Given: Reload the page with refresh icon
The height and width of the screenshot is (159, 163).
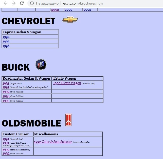Looking at the screenshot, I should click(22, 3).
